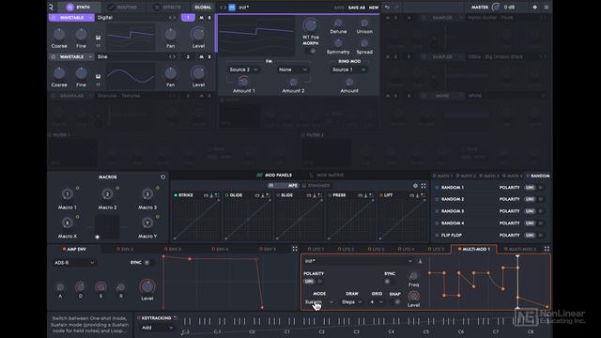This screenshot has height=338, width=601.
Task: Open the Draw Steps dropdown
Action: pos(351,302)
